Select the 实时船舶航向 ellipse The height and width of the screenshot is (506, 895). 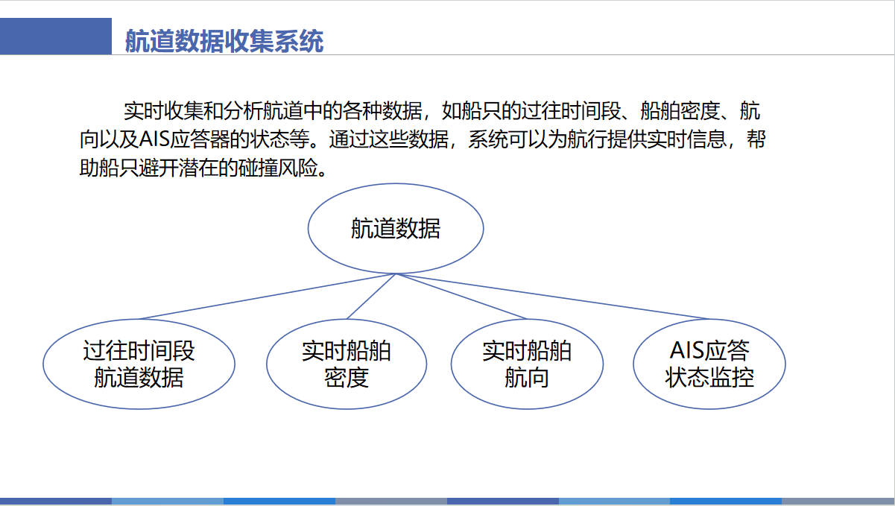click(x=527, y=364)
